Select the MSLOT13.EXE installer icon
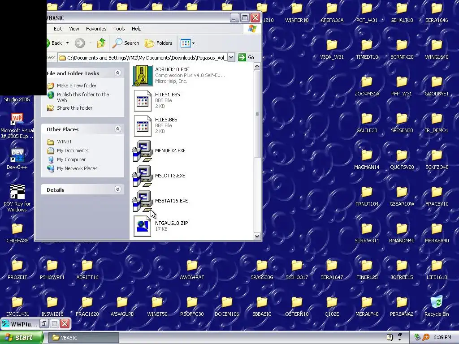459x344 pixels. click(x=143, y=176)
